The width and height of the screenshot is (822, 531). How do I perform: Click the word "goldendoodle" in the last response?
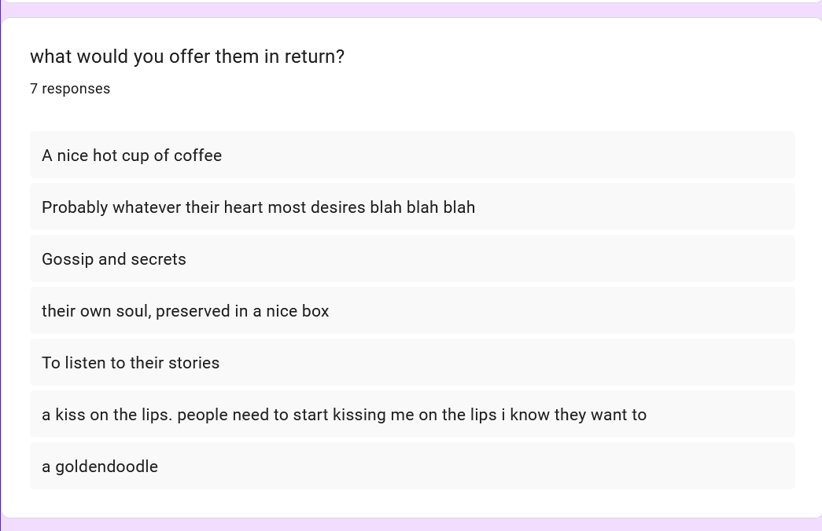point(106,467)
